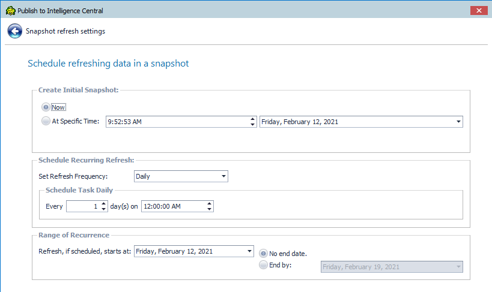Click the 12:00:00 AM time field
This screenshot has width=492, height=292.
pyautogui.click(x=172, y=206)
